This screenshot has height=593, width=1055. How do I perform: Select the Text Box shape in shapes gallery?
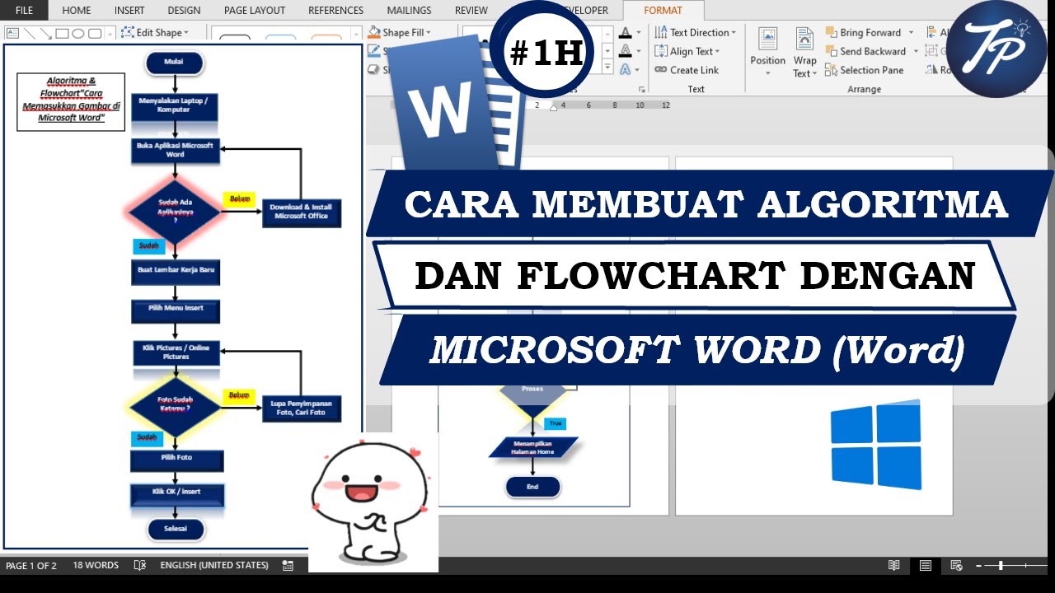pos(12,33)
